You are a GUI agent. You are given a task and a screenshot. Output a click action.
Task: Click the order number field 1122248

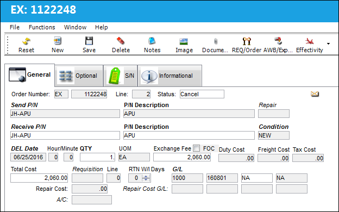click(89, 94)
